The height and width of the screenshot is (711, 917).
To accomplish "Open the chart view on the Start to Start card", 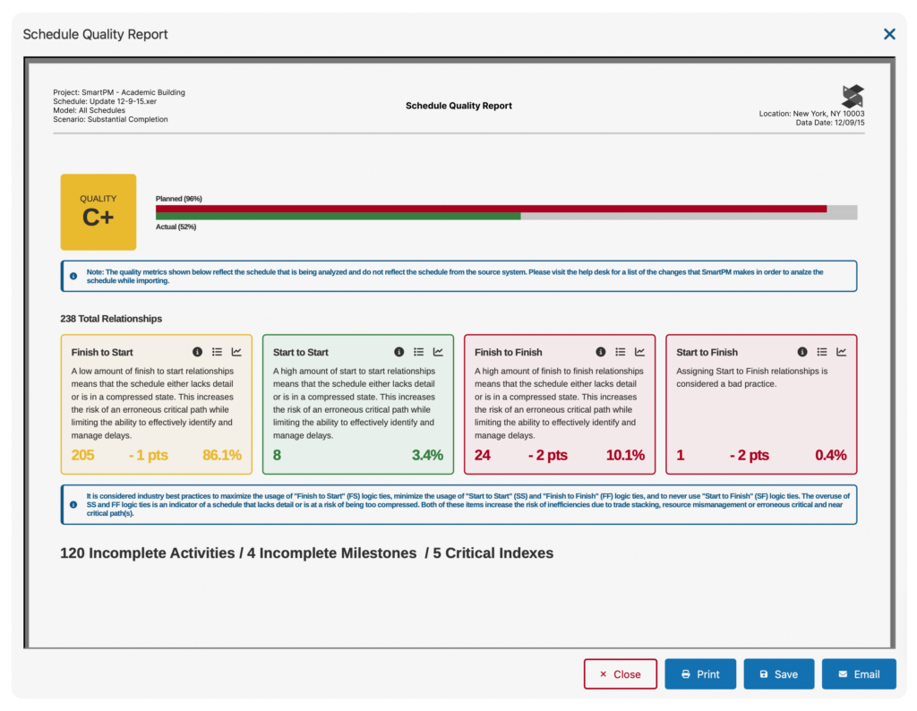I will coord(440,352).
